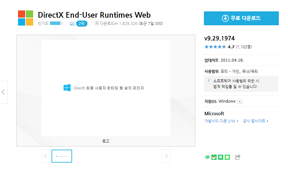This screenshot has height=179, width=288.
Task: Show next screenshot thumbnails
Action: [166, 156]
